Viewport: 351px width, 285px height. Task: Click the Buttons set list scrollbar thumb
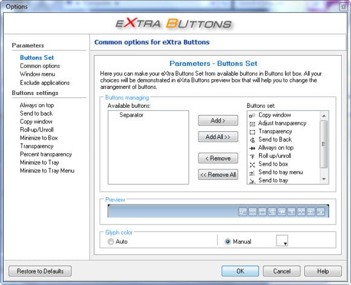coord(324,144)
